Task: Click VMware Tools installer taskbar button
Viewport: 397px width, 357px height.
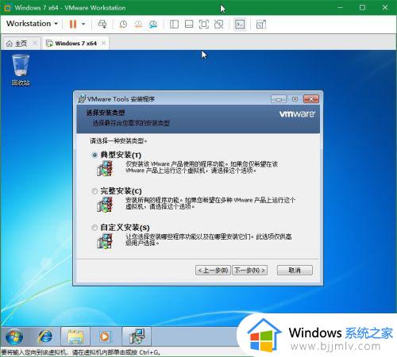Action: 137,336
